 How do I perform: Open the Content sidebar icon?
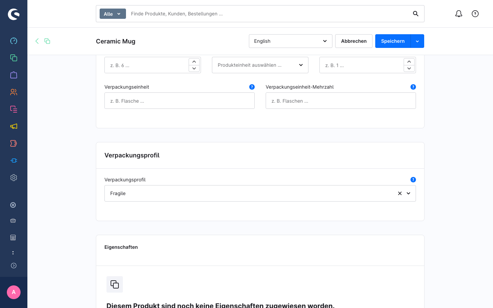point(14,109)
